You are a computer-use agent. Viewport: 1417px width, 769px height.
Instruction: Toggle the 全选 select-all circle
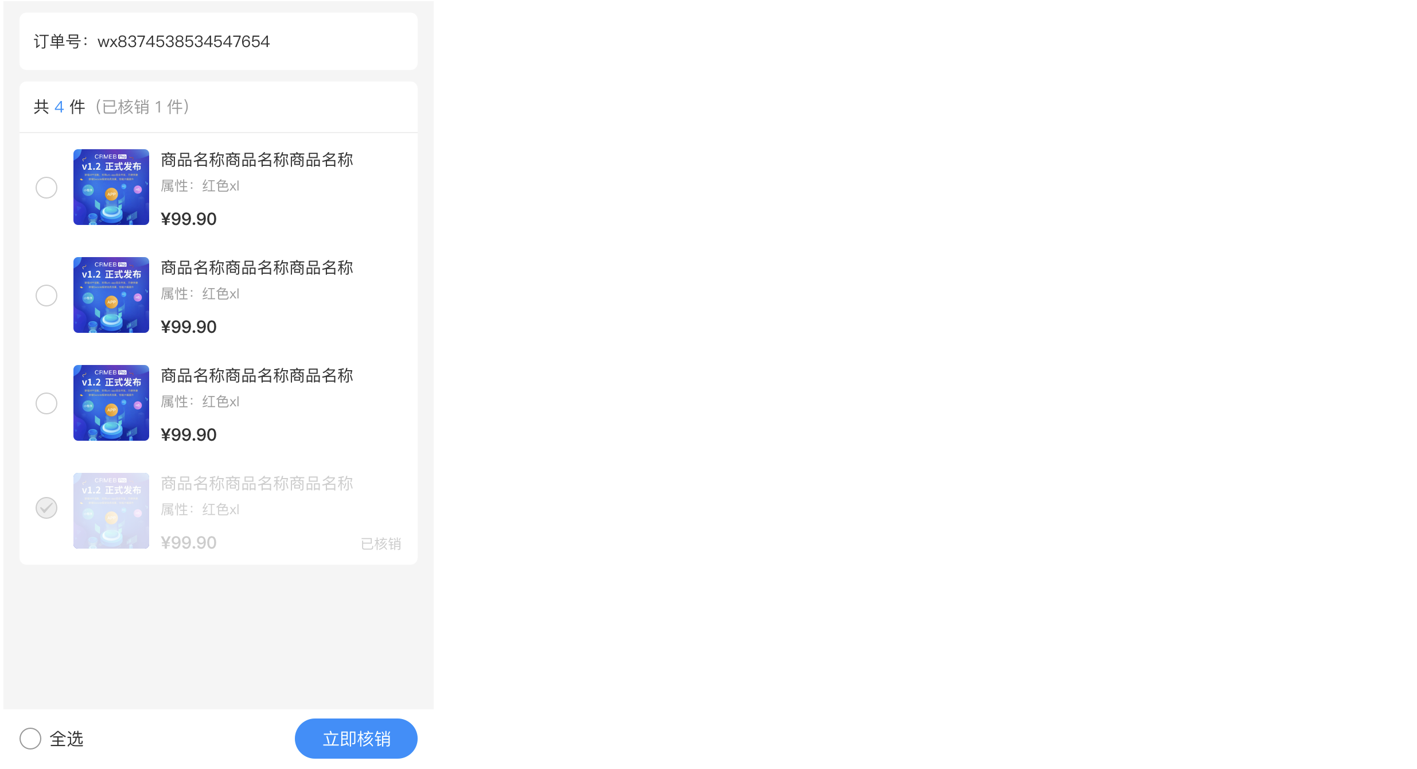(x=30, y=739)
